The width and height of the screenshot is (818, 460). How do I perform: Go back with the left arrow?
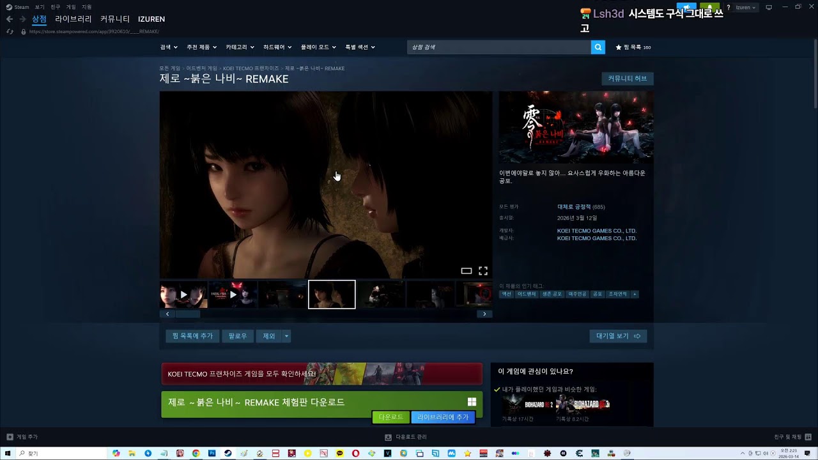tap(9, 19)
